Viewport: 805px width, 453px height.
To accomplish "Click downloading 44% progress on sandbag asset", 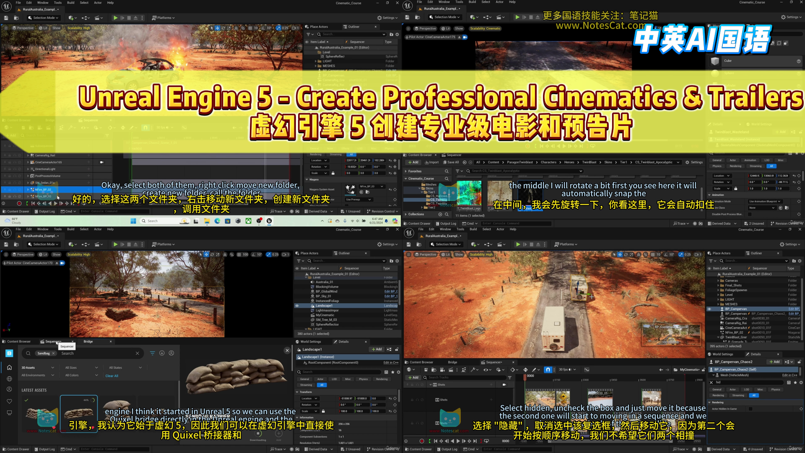I will pos(88,400).
